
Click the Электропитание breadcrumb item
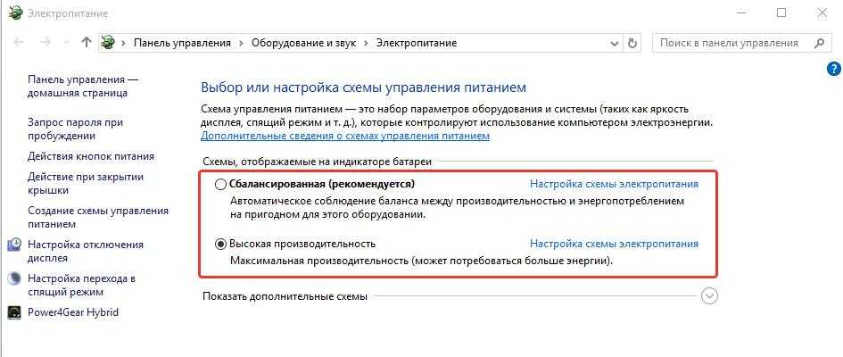click(x=416, y=43)
